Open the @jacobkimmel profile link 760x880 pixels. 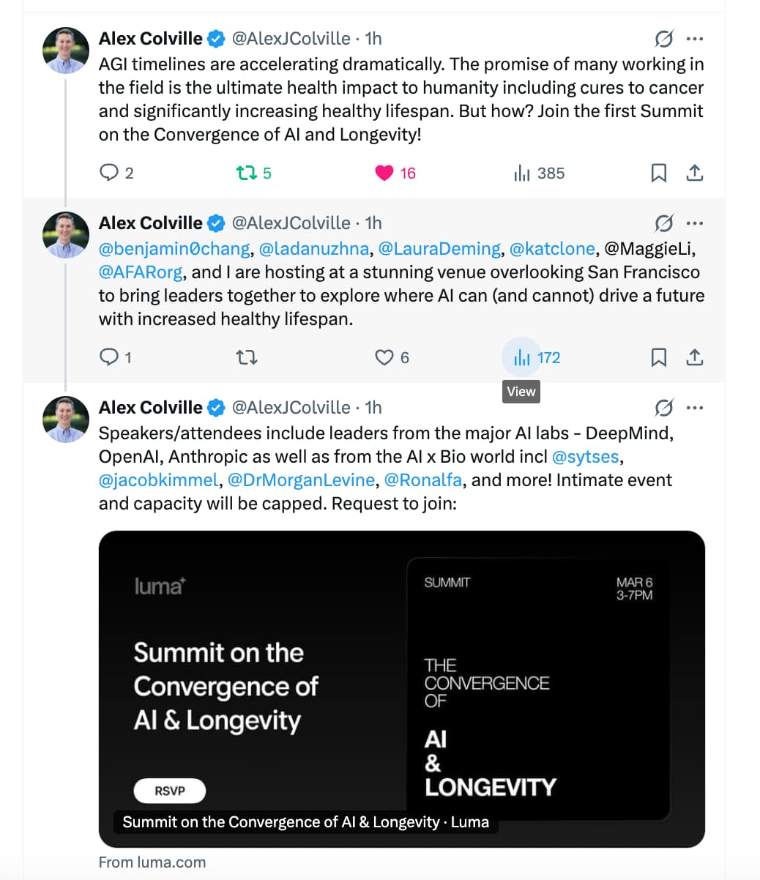pos(158,480)
